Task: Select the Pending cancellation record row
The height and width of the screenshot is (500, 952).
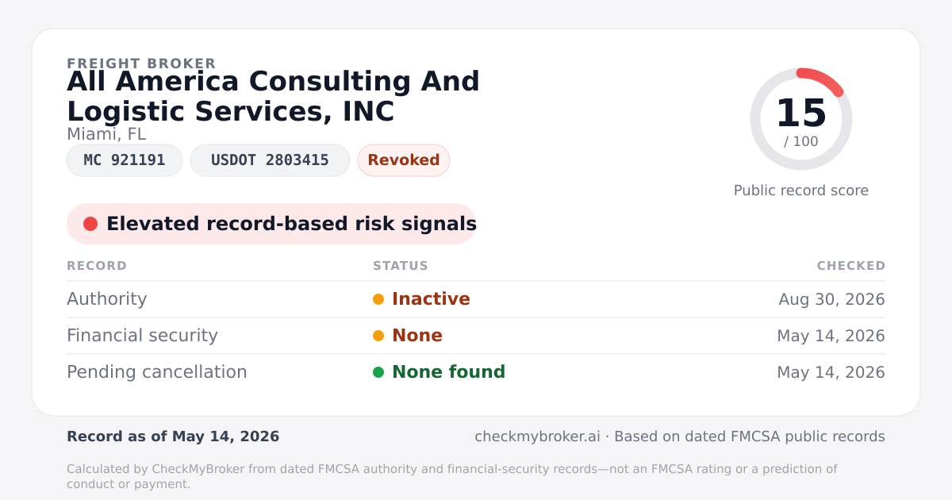Action: pyautogui.click(x=476, y=372)
